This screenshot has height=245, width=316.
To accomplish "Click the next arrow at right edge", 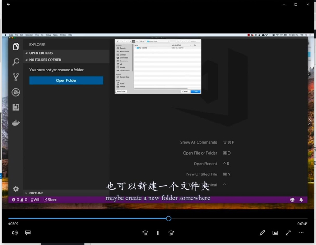I will (310, 122).
